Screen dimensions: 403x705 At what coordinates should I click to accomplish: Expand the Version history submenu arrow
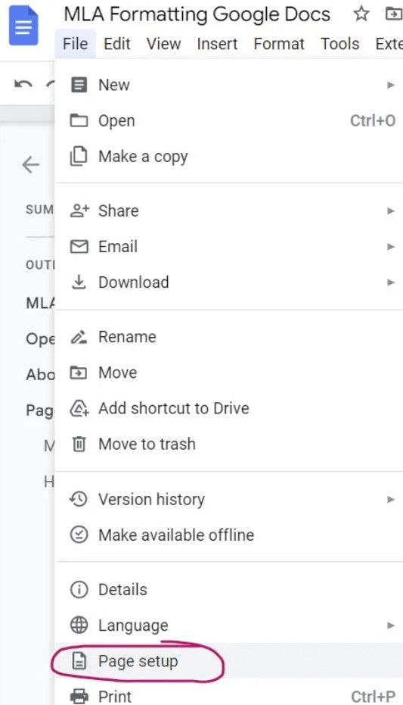click(x=391, y=499)
